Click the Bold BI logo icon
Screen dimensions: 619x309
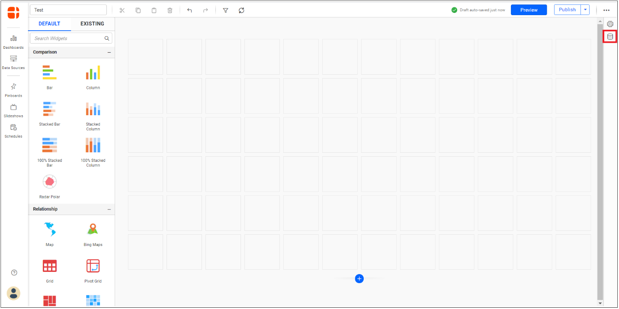13,13
